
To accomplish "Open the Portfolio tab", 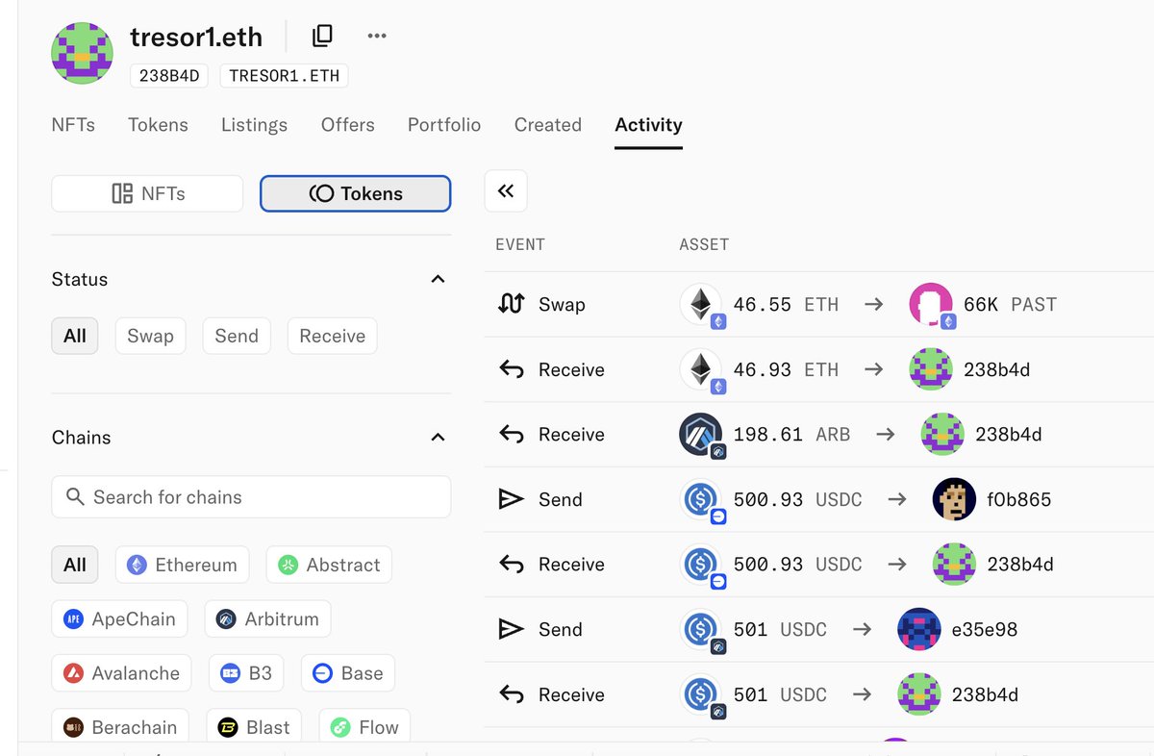I will tap(444, 125).
